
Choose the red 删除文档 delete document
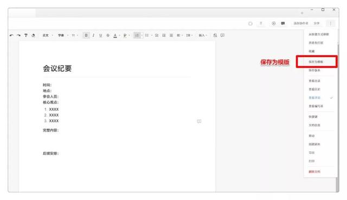[314, 171]
